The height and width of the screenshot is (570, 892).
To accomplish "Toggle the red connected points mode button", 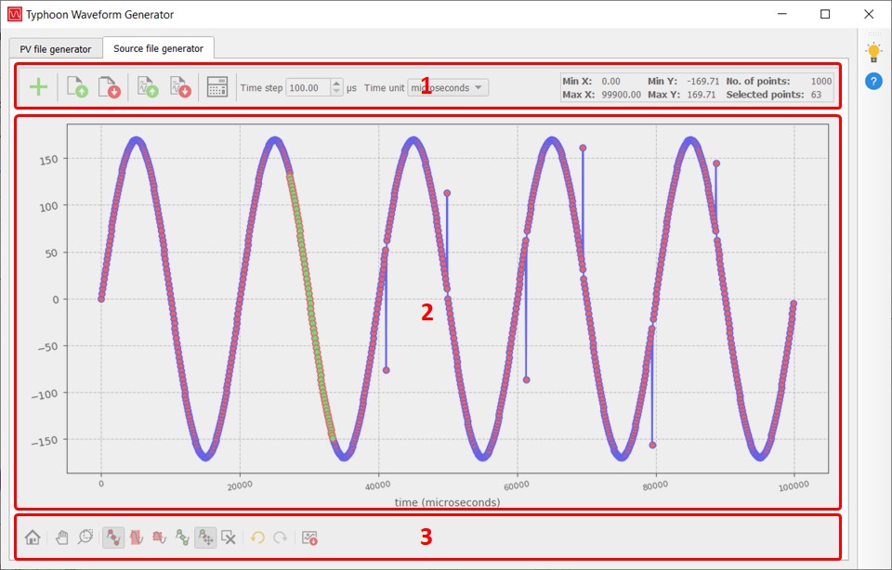I will click(x=113, y=538).
